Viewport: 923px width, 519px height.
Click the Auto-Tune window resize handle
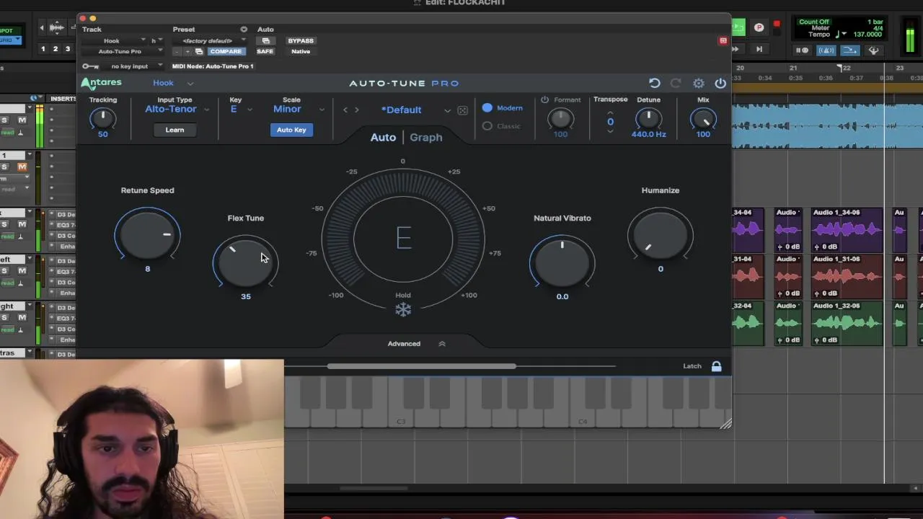tap(725, 424)
